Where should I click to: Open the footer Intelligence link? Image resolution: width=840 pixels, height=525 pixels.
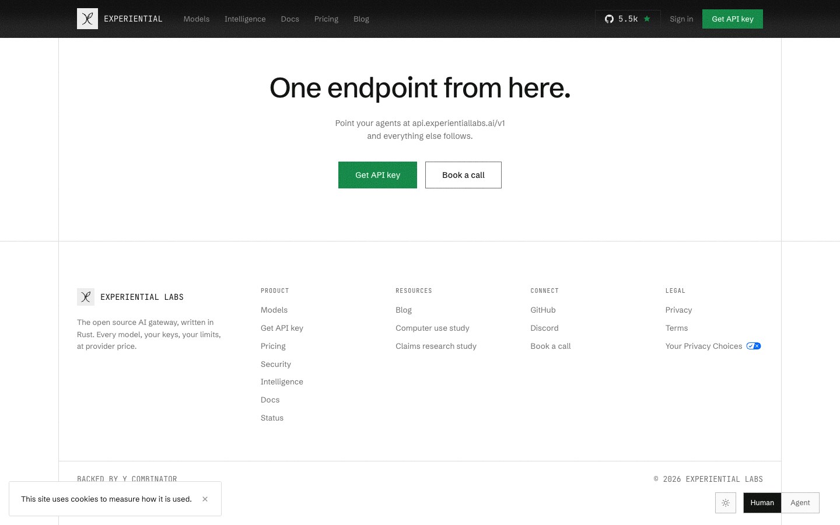tap(282, 381)
